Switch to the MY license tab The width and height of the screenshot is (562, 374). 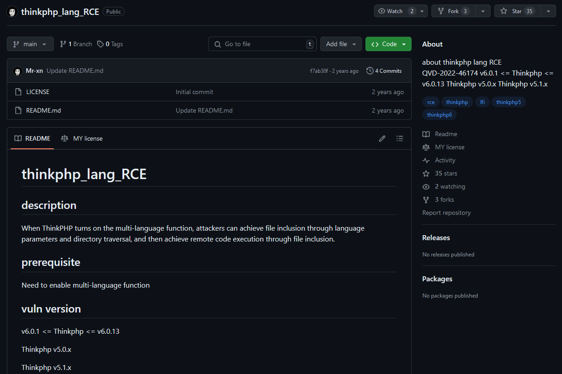(82, 138)
